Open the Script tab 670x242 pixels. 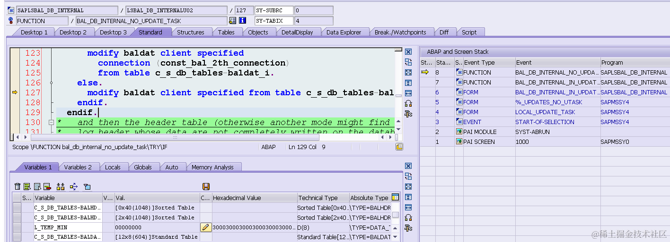(469, 32)
